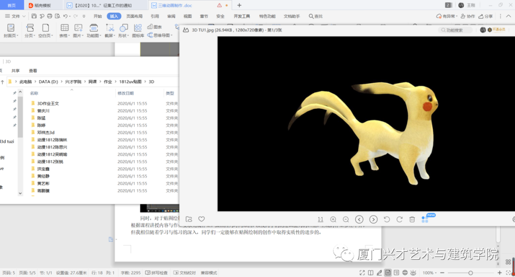The image size is (515, 277).
Task: Insert a Chart (图表)
Action: click(154, 27)
